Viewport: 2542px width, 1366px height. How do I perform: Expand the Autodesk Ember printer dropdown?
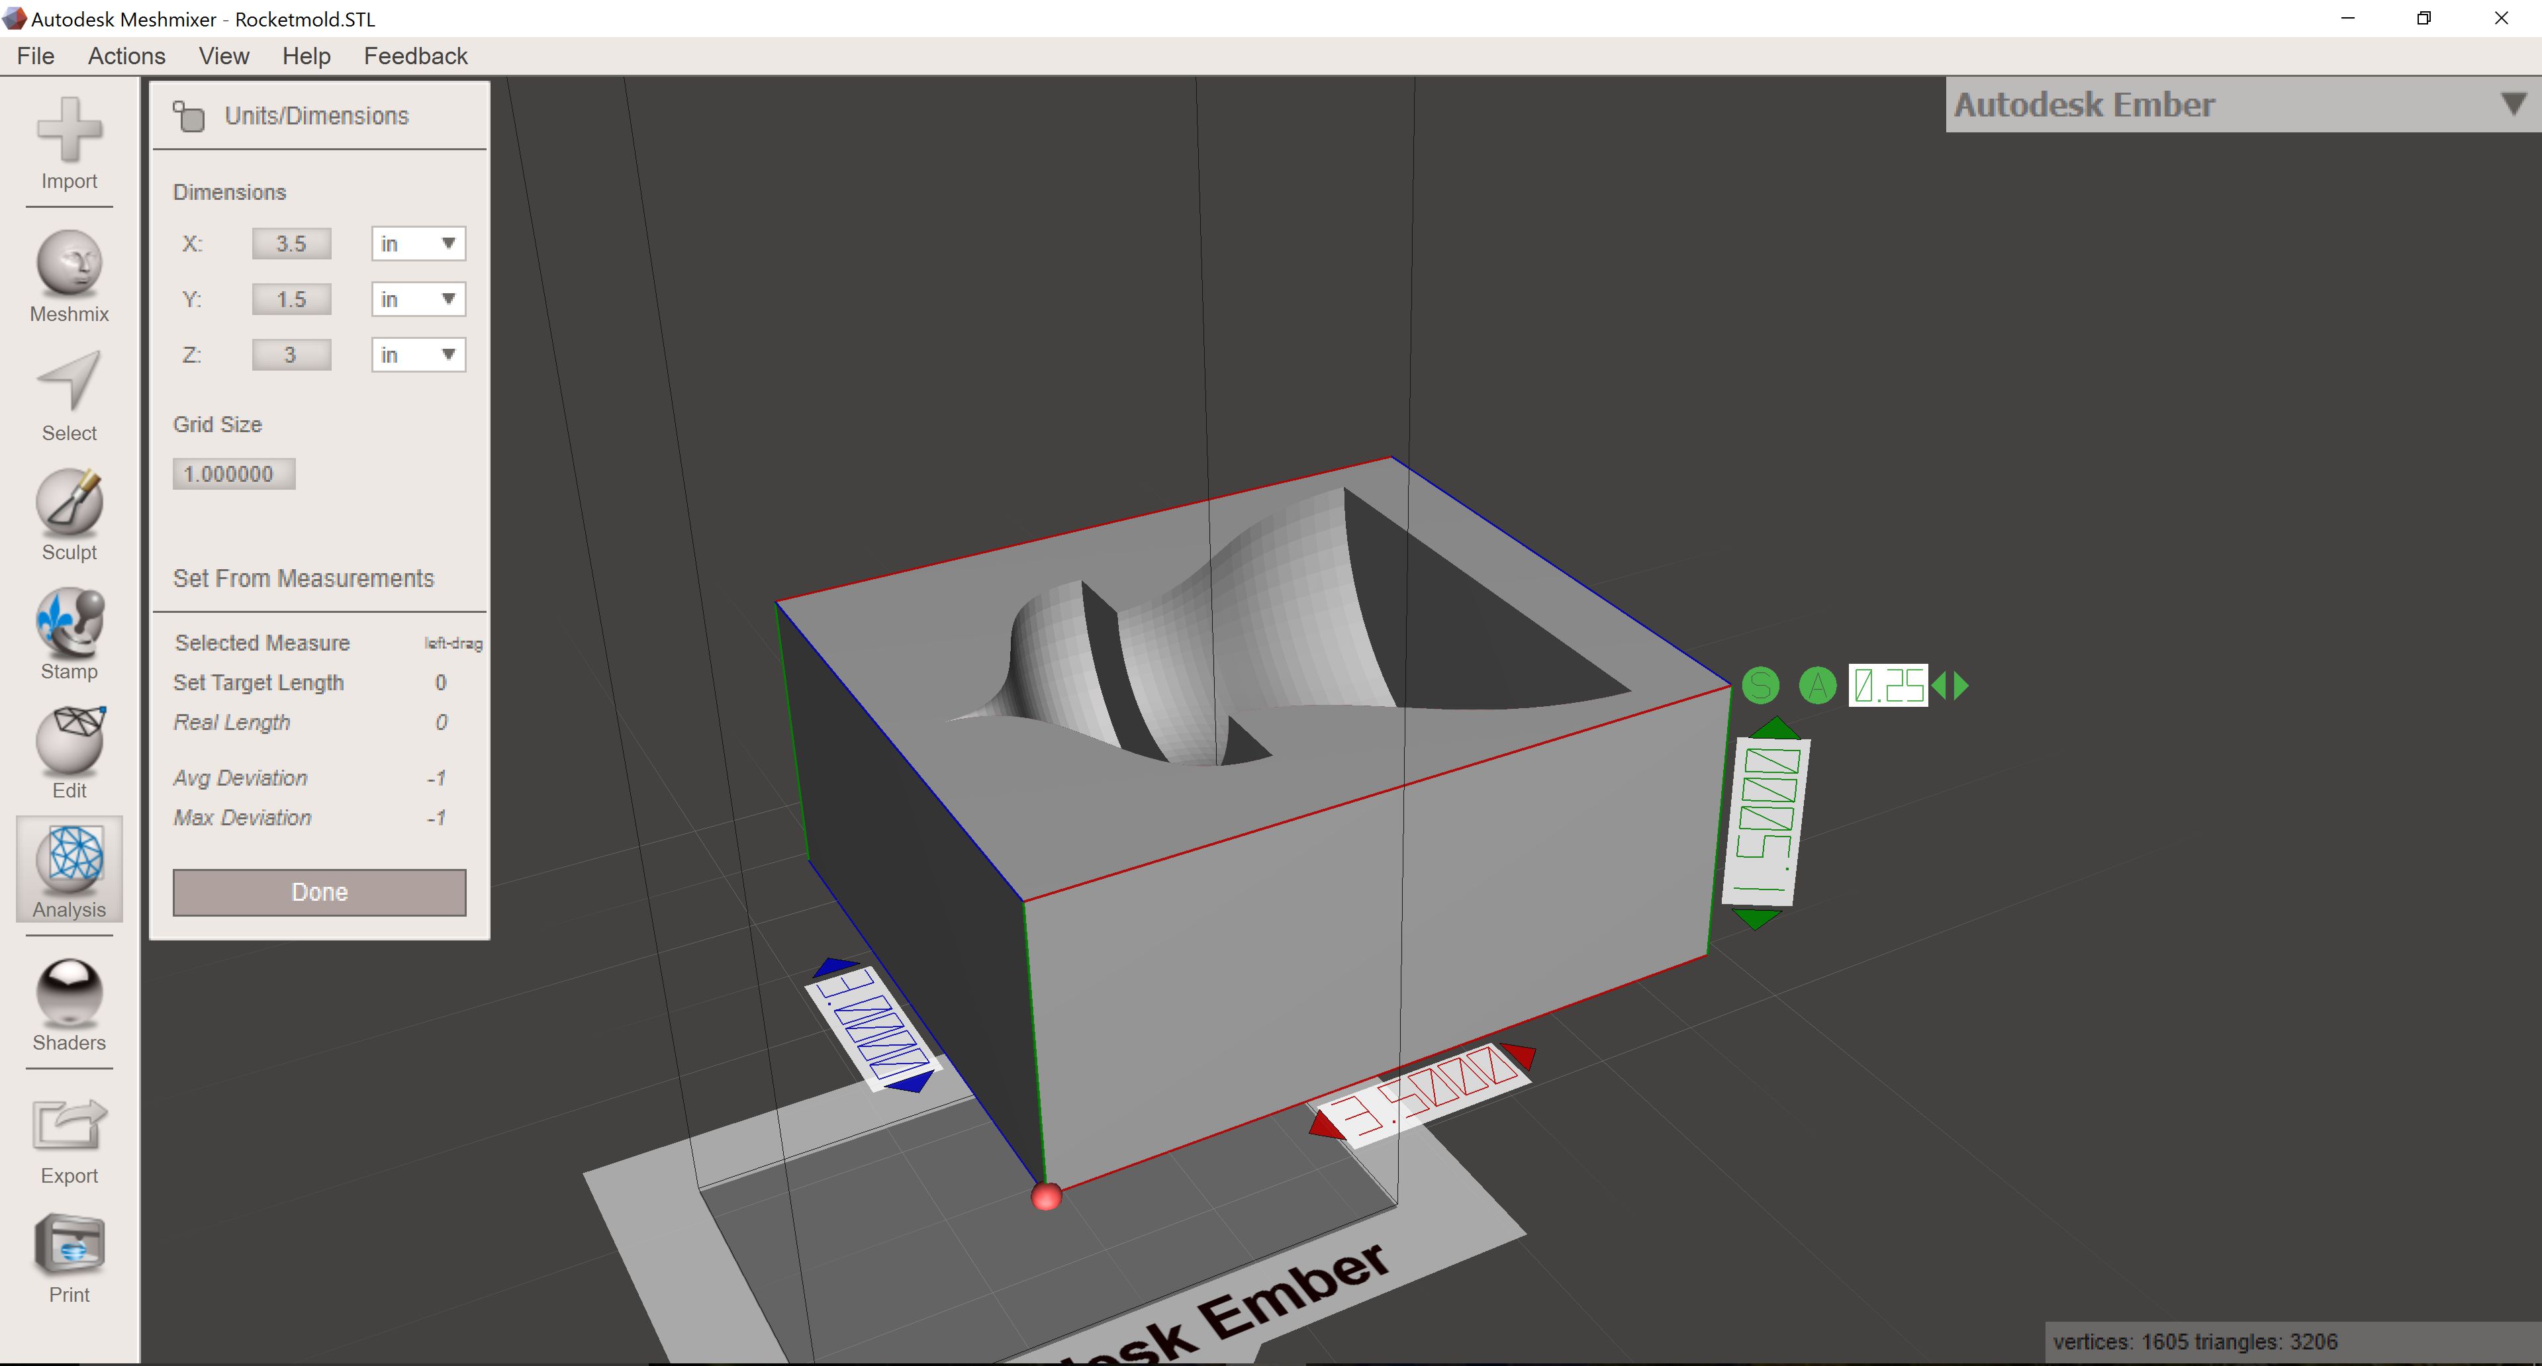2512,105
